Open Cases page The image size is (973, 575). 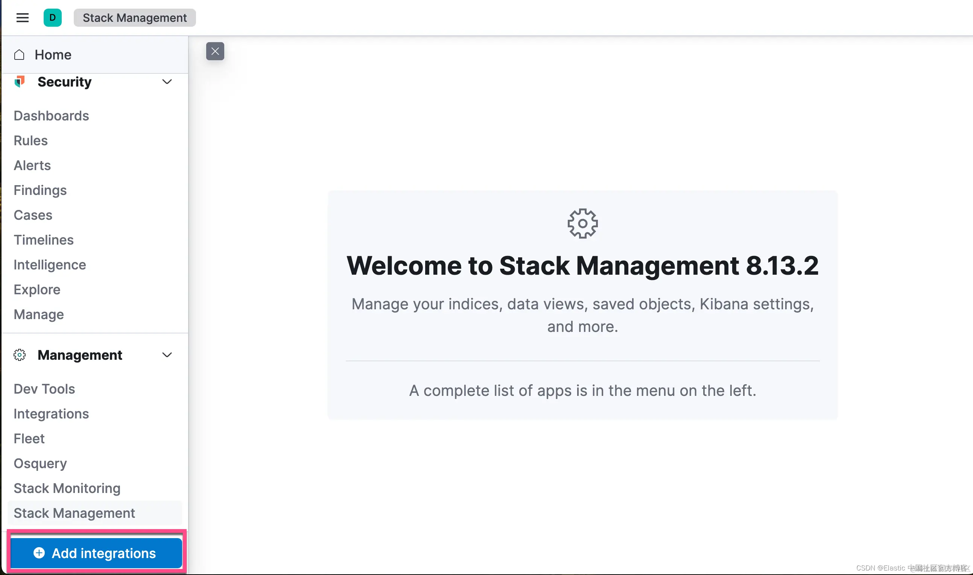[33, 215]
